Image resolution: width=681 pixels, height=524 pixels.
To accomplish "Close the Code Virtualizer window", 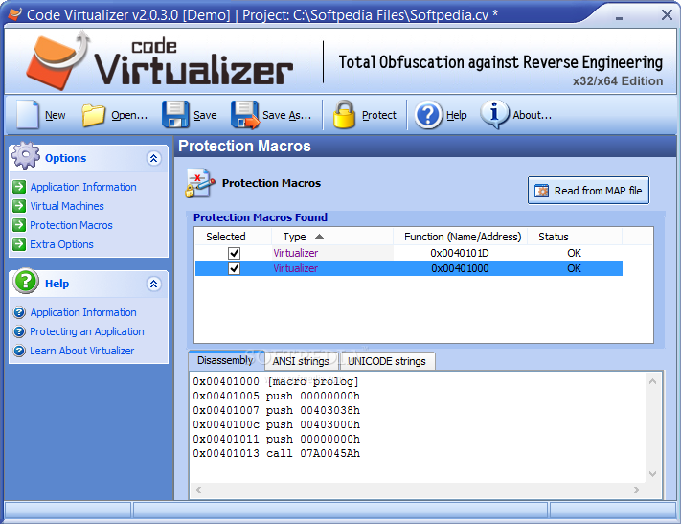I will pyautogui.click(x=667, y=15).
